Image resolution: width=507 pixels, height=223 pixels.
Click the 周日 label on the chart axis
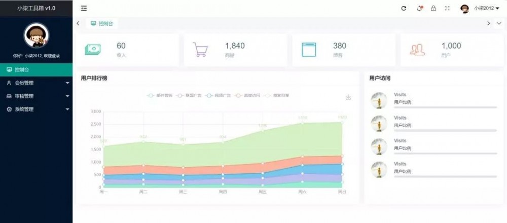342,192
